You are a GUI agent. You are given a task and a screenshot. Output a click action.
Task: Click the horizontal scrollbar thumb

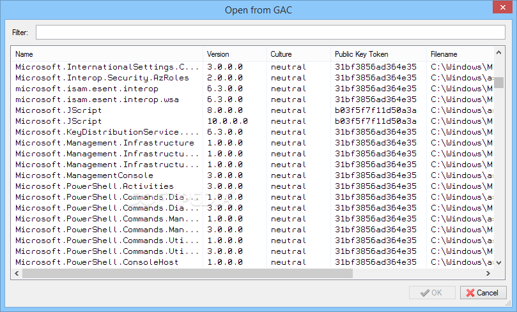tap(187, 273)
